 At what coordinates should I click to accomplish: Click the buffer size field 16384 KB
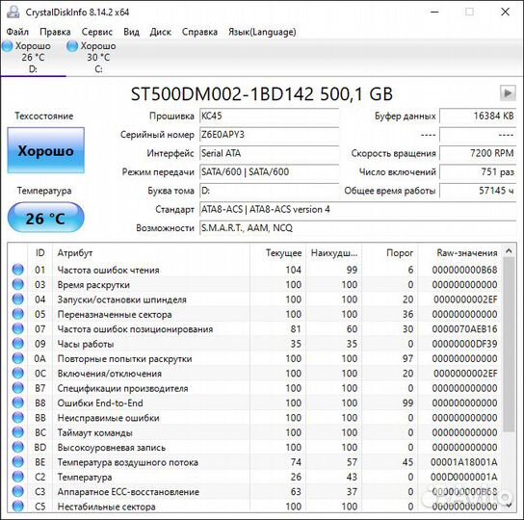478,116
